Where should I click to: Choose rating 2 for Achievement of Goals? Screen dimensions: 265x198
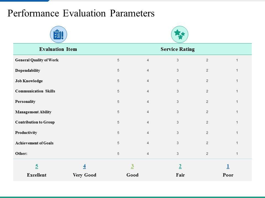[x=207, y=143]
